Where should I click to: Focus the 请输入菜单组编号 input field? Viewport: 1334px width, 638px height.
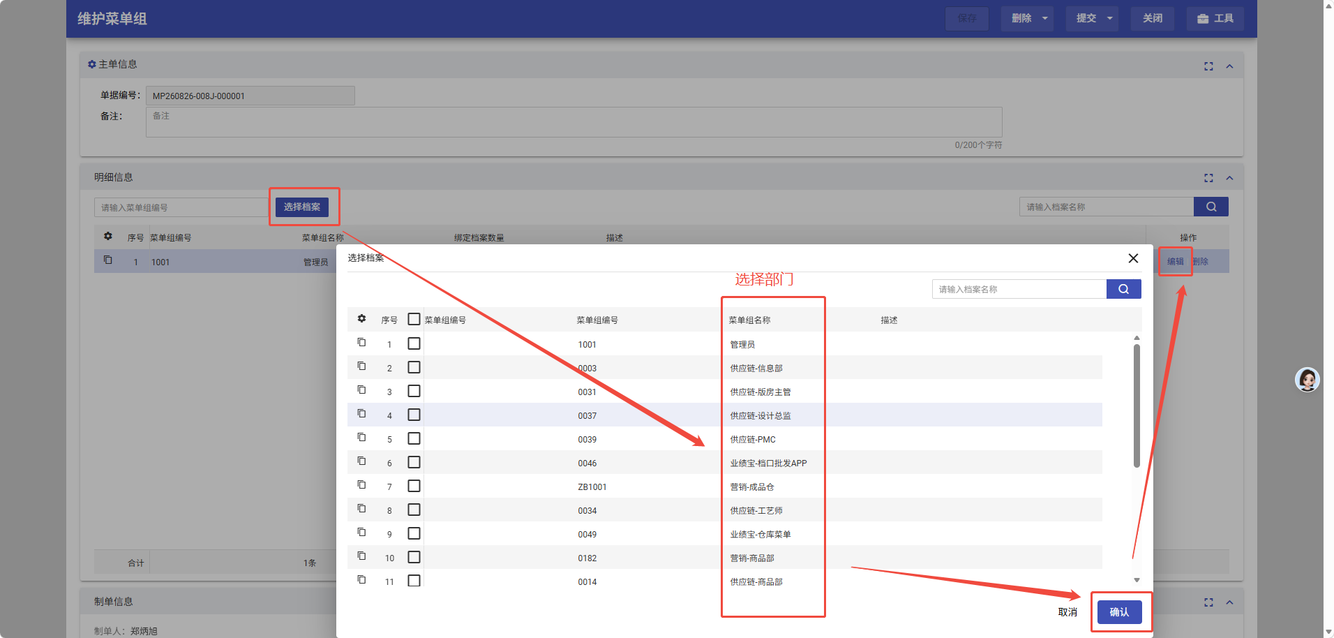[181, 207]
